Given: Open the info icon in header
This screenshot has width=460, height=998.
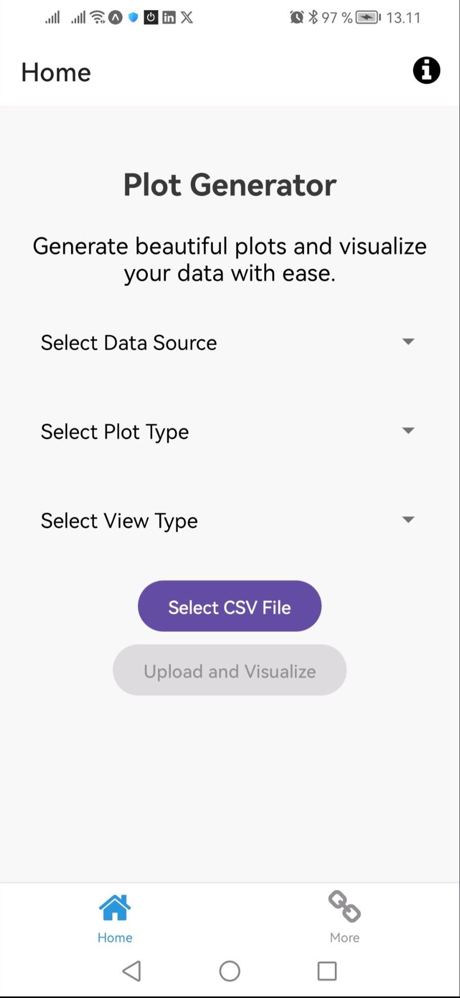Looking at the screenshot, I should [426, 71].
